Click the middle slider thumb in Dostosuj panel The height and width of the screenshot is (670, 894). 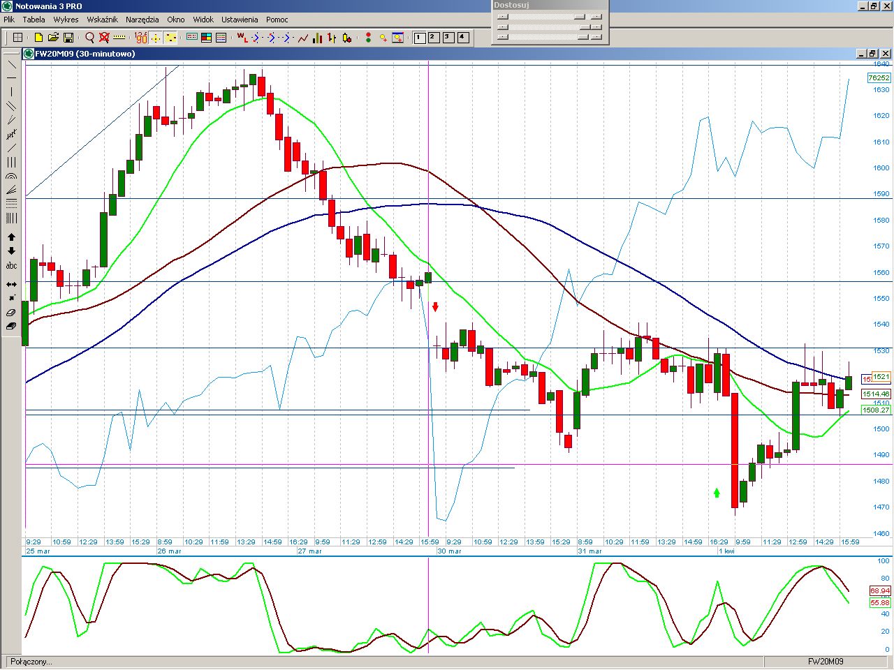pyautogui.click(x=585, y=27)
